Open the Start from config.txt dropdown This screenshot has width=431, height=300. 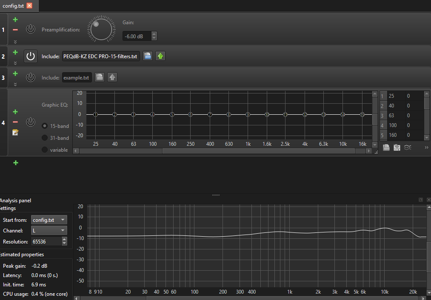[x=49, y=220]
